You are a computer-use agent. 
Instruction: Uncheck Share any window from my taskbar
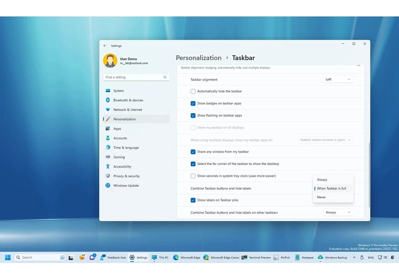193,151
